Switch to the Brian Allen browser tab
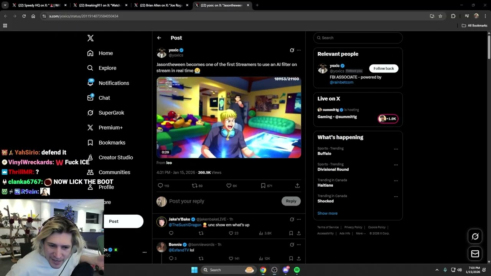This screenshot has height=276, width=491. (161, 5)
